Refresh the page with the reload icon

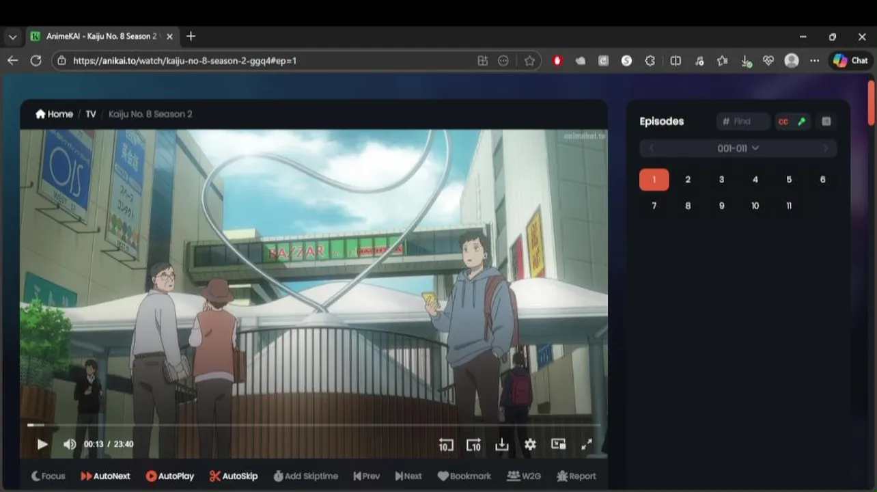36,61
